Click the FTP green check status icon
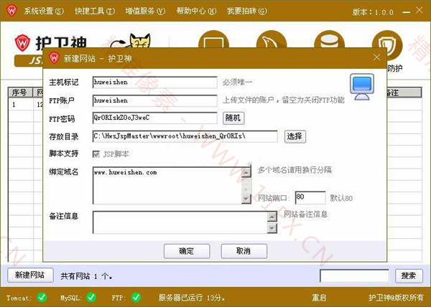This screenshot has height=307, width=431. [136, 297]
